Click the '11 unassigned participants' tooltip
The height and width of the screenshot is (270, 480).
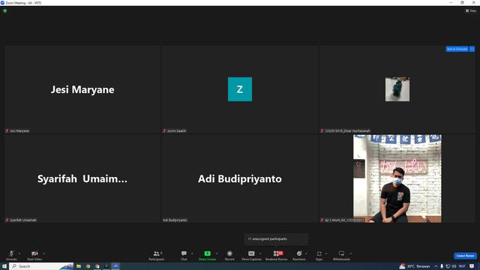pos(276,239)
